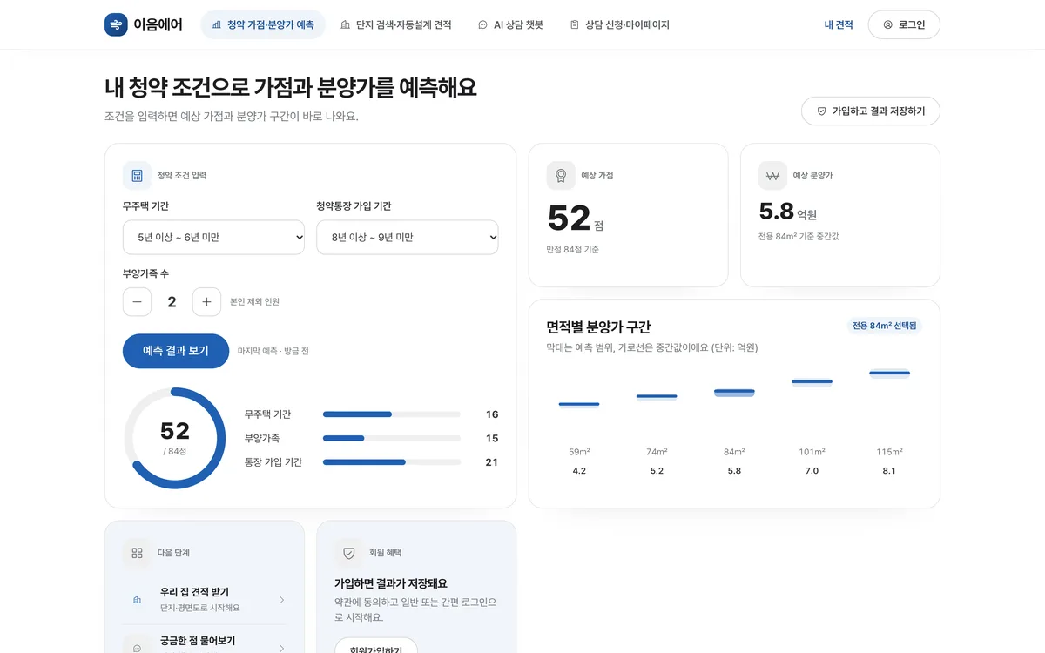The image size is (1045, 653).
Task: Click the 면적별 분양가 구간 heading
Action: tap(598, 326)
